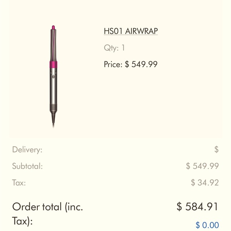The height and width of the screenshot is (231, 231).
Task: Click the pink band on the Airwrap
Action: (53, 65)
